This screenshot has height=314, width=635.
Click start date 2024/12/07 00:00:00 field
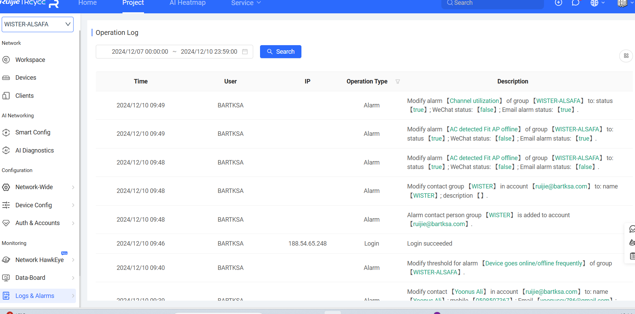140,52
